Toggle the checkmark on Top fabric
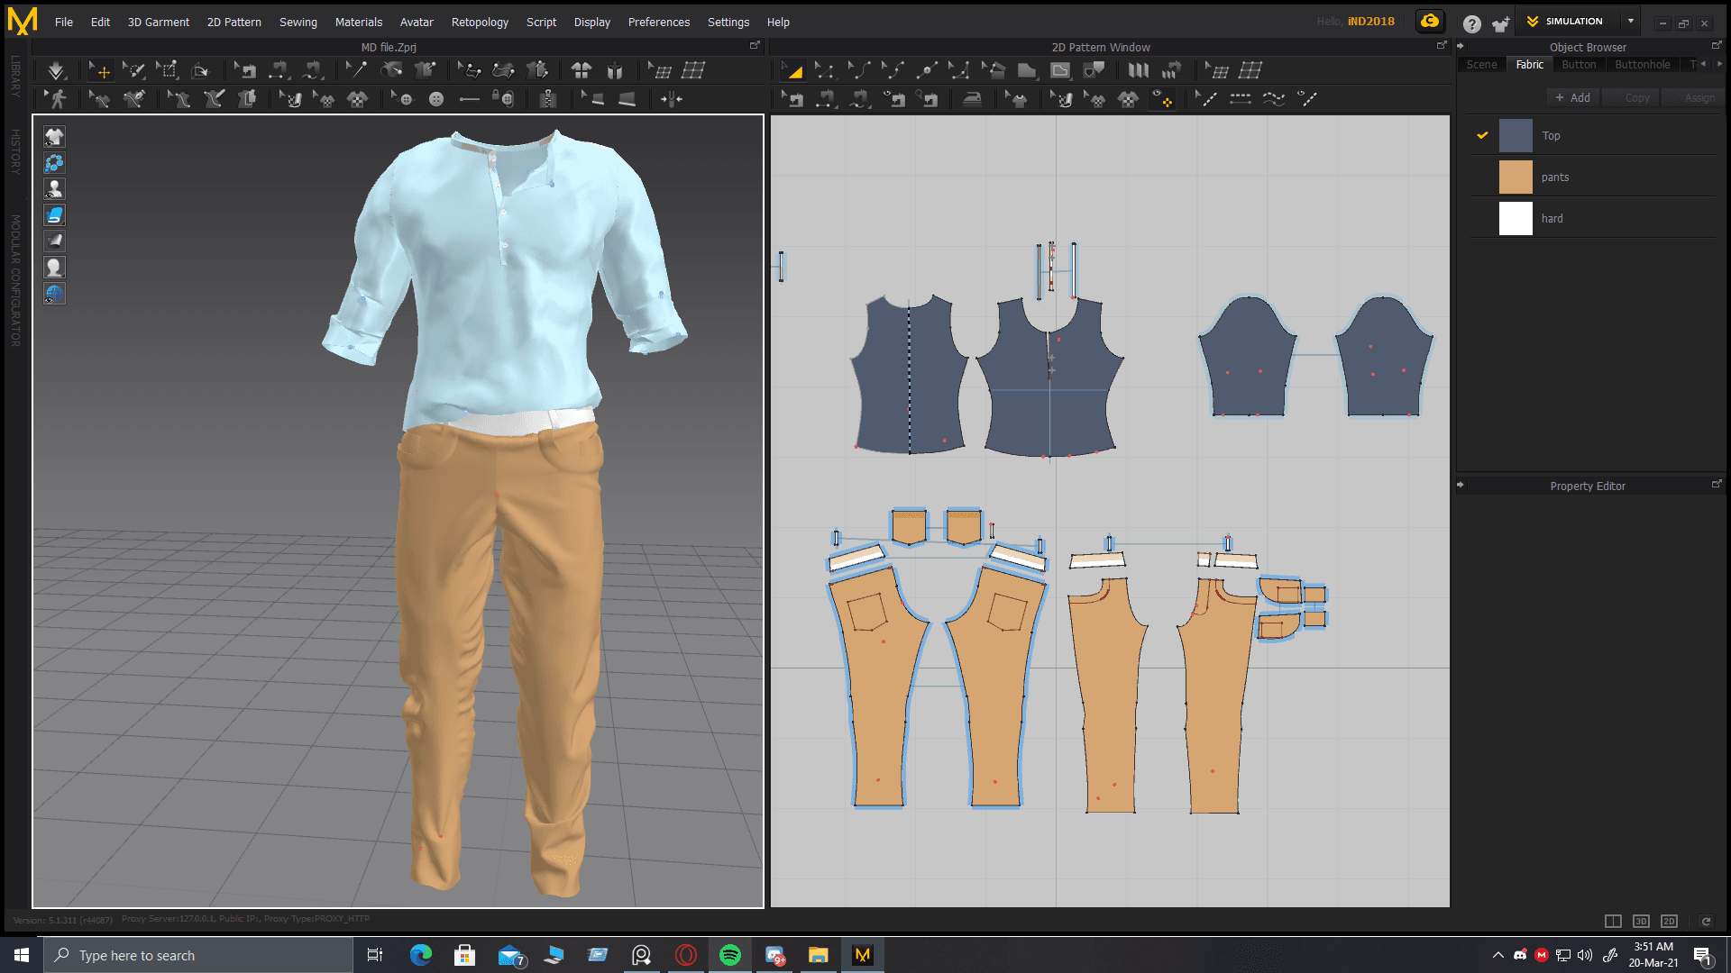The height and width of the screenshot is (973, 1731). (1482, 135)
